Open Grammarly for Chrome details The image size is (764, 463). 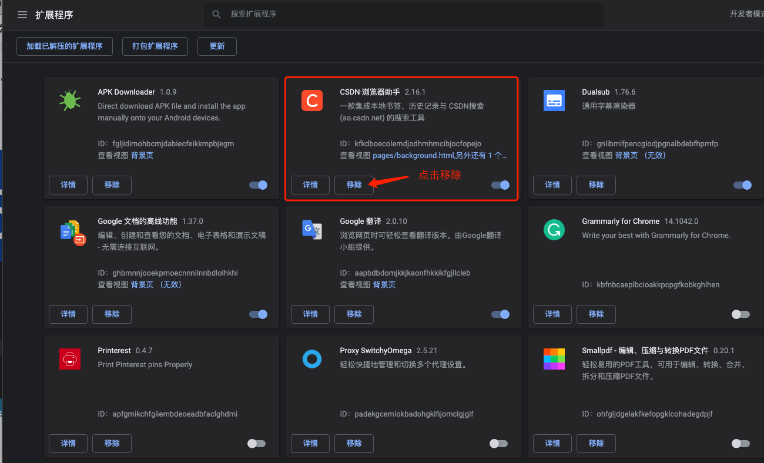click(552, 314)
